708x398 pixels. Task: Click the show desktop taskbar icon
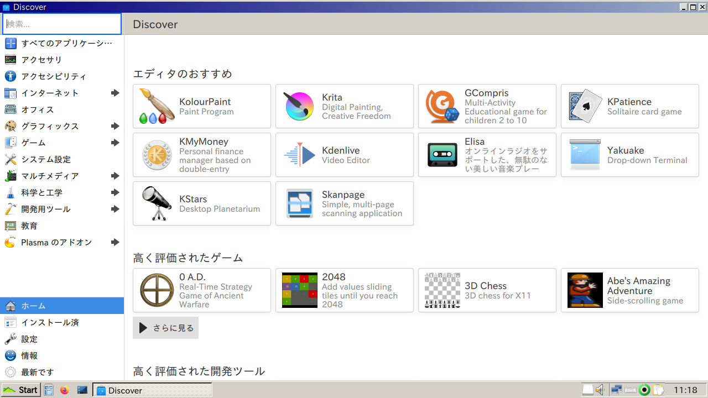(82, 390)
